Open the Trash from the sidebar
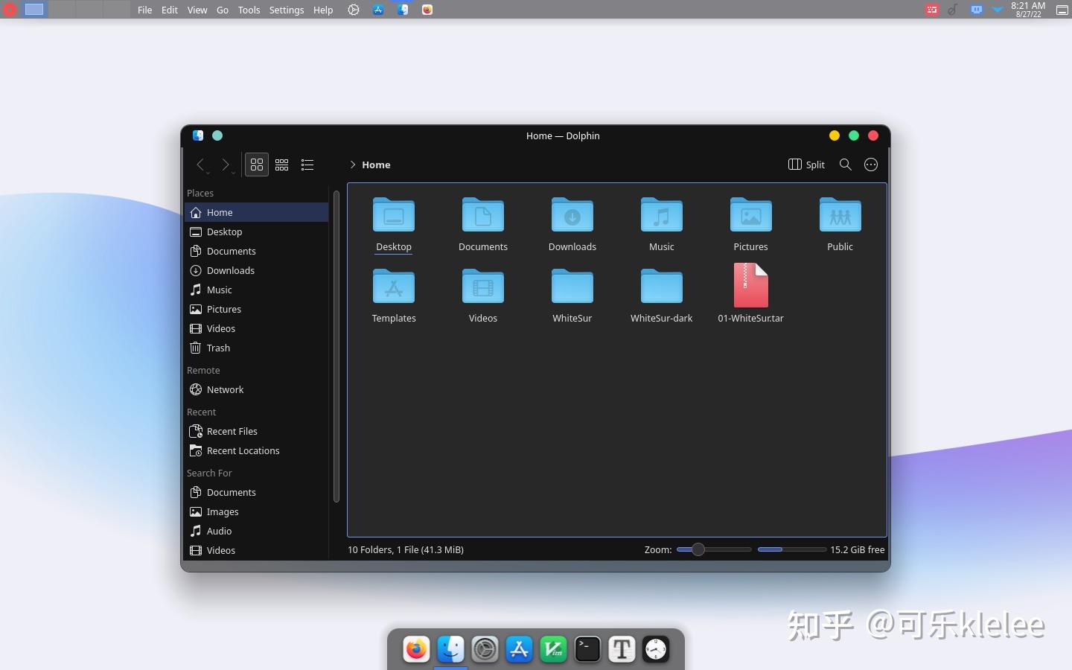 coord(217,348)
